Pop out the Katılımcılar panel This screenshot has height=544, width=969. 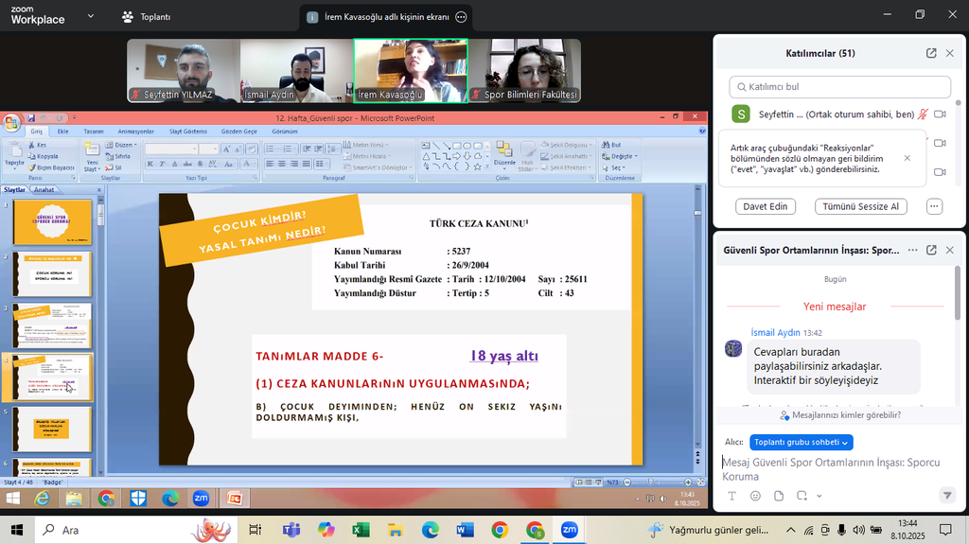click(931, 53)
